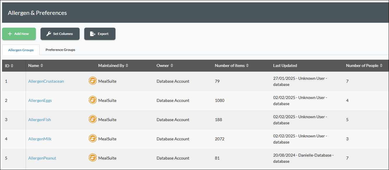This screenshot has height=170, width=389.
Task: Open the AllergenMilk link
Action: click(x=40, y=139)
